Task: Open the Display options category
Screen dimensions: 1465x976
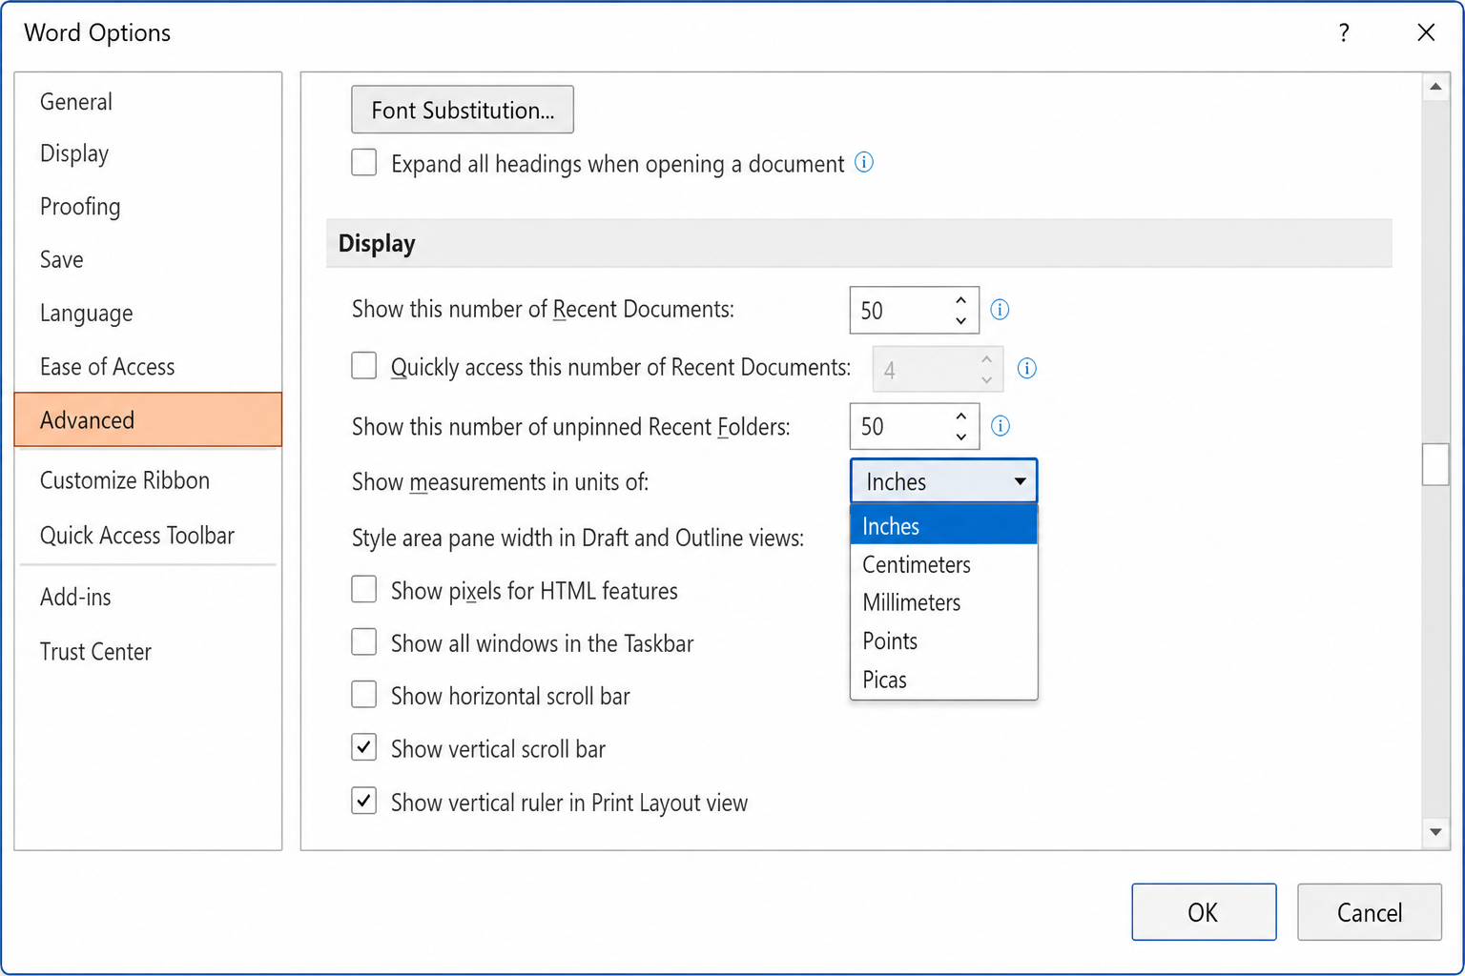Action: click(x=148, y=153)
